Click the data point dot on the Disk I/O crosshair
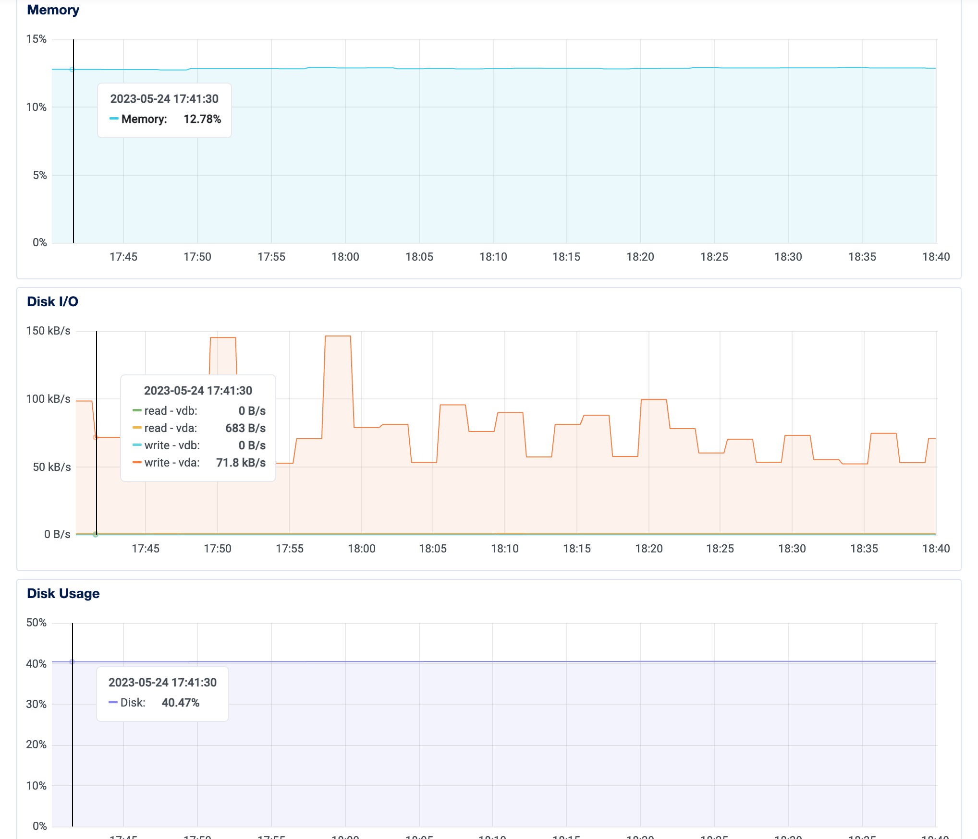 point(95,437)
